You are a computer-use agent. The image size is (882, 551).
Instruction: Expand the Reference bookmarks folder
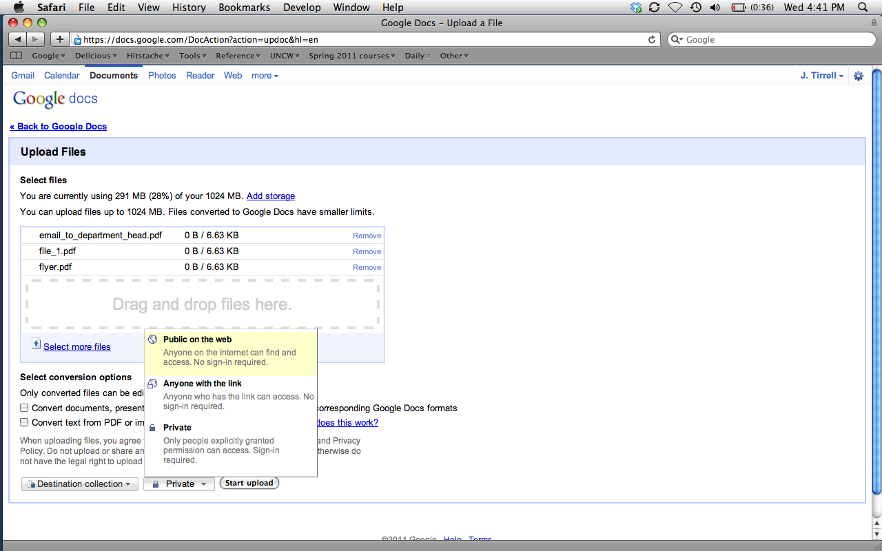(x=238, y=56)
